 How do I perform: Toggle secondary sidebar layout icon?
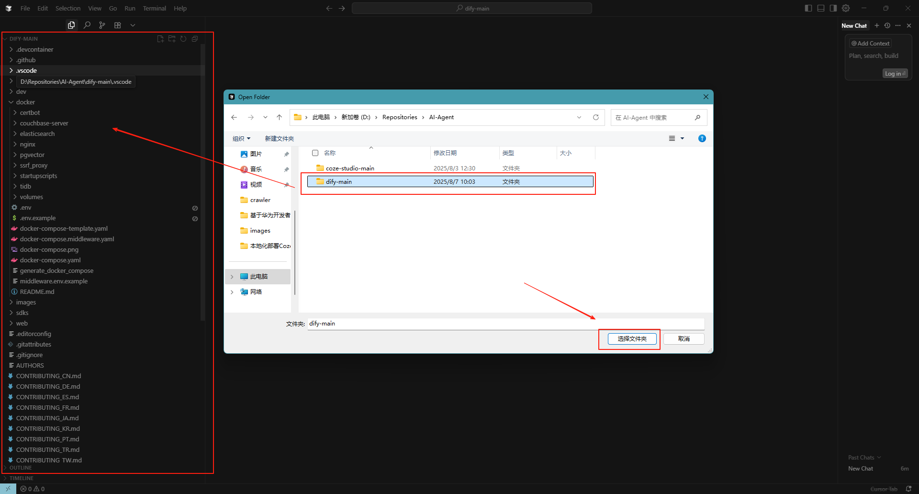(x=833, y=8)
